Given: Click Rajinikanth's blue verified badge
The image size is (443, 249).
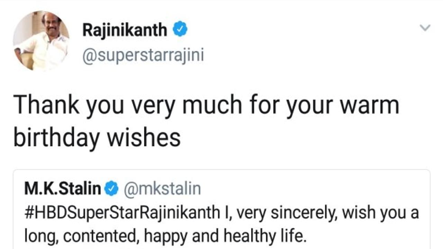Looking at the screenshot, I should point(180,30).
